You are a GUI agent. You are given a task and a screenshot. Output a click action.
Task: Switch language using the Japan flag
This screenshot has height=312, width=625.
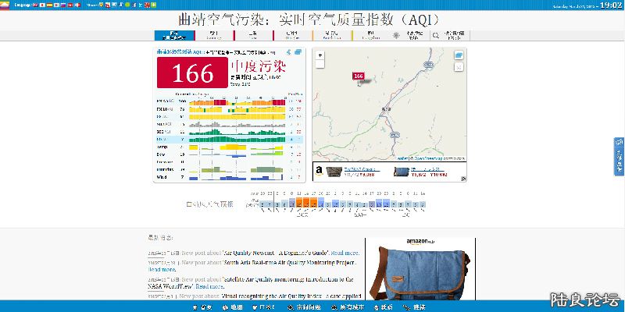42,5
